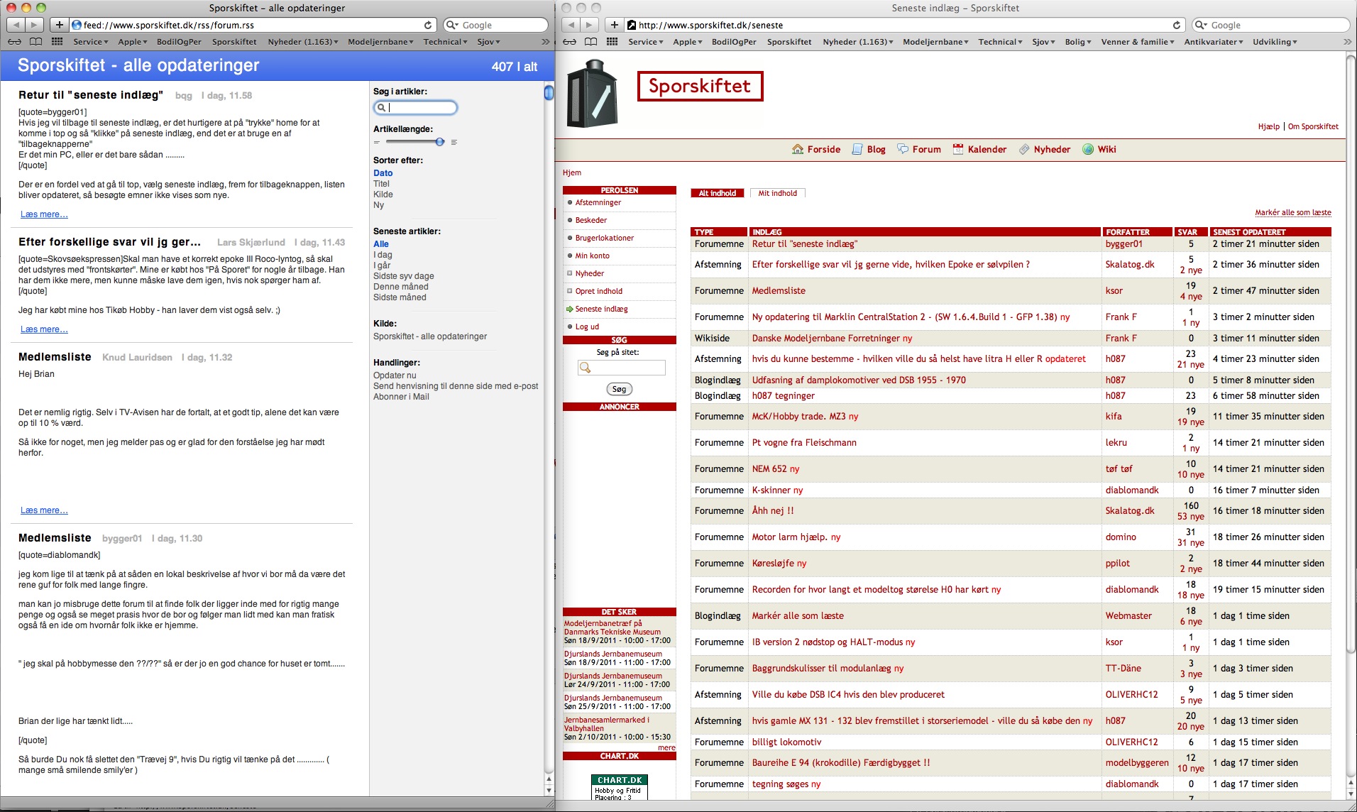Reload the RSS feed page in left window
Screen dimensions: 1357x812
tap(427, 25)
